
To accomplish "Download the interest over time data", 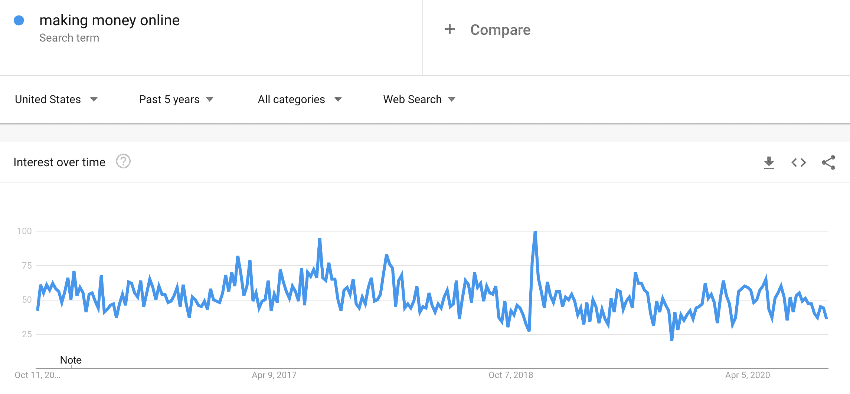I will (769, 162).
